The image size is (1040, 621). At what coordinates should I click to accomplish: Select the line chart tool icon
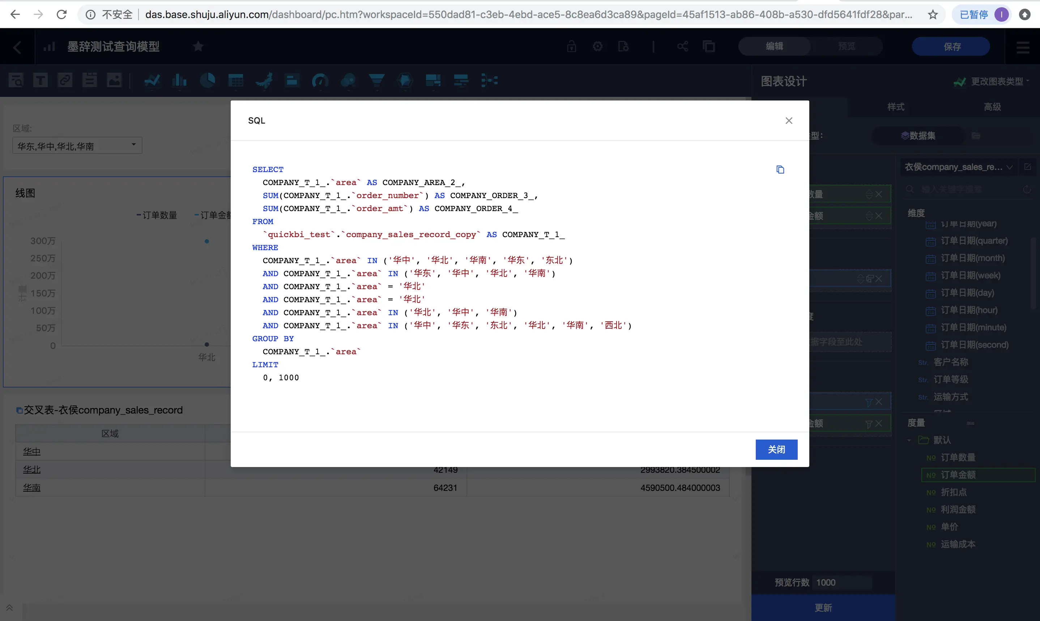152,80
